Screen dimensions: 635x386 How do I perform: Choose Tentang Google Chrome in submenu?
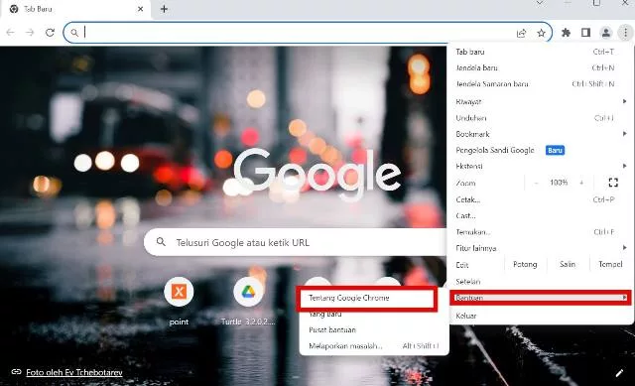[367, 298]
